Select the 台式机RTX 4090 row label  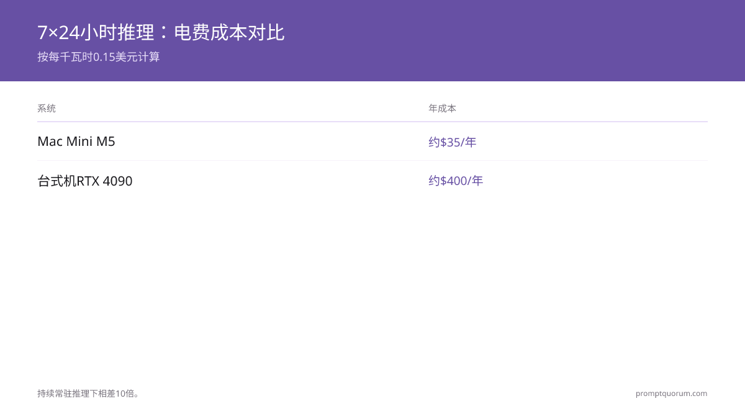pyautogui.click(x=85, y=181)
